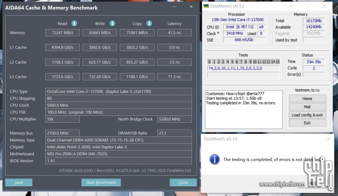Screen dimensions: 338x196
Task: Click Load config & exit in TestMem5
Action: [x=307, y=115]
